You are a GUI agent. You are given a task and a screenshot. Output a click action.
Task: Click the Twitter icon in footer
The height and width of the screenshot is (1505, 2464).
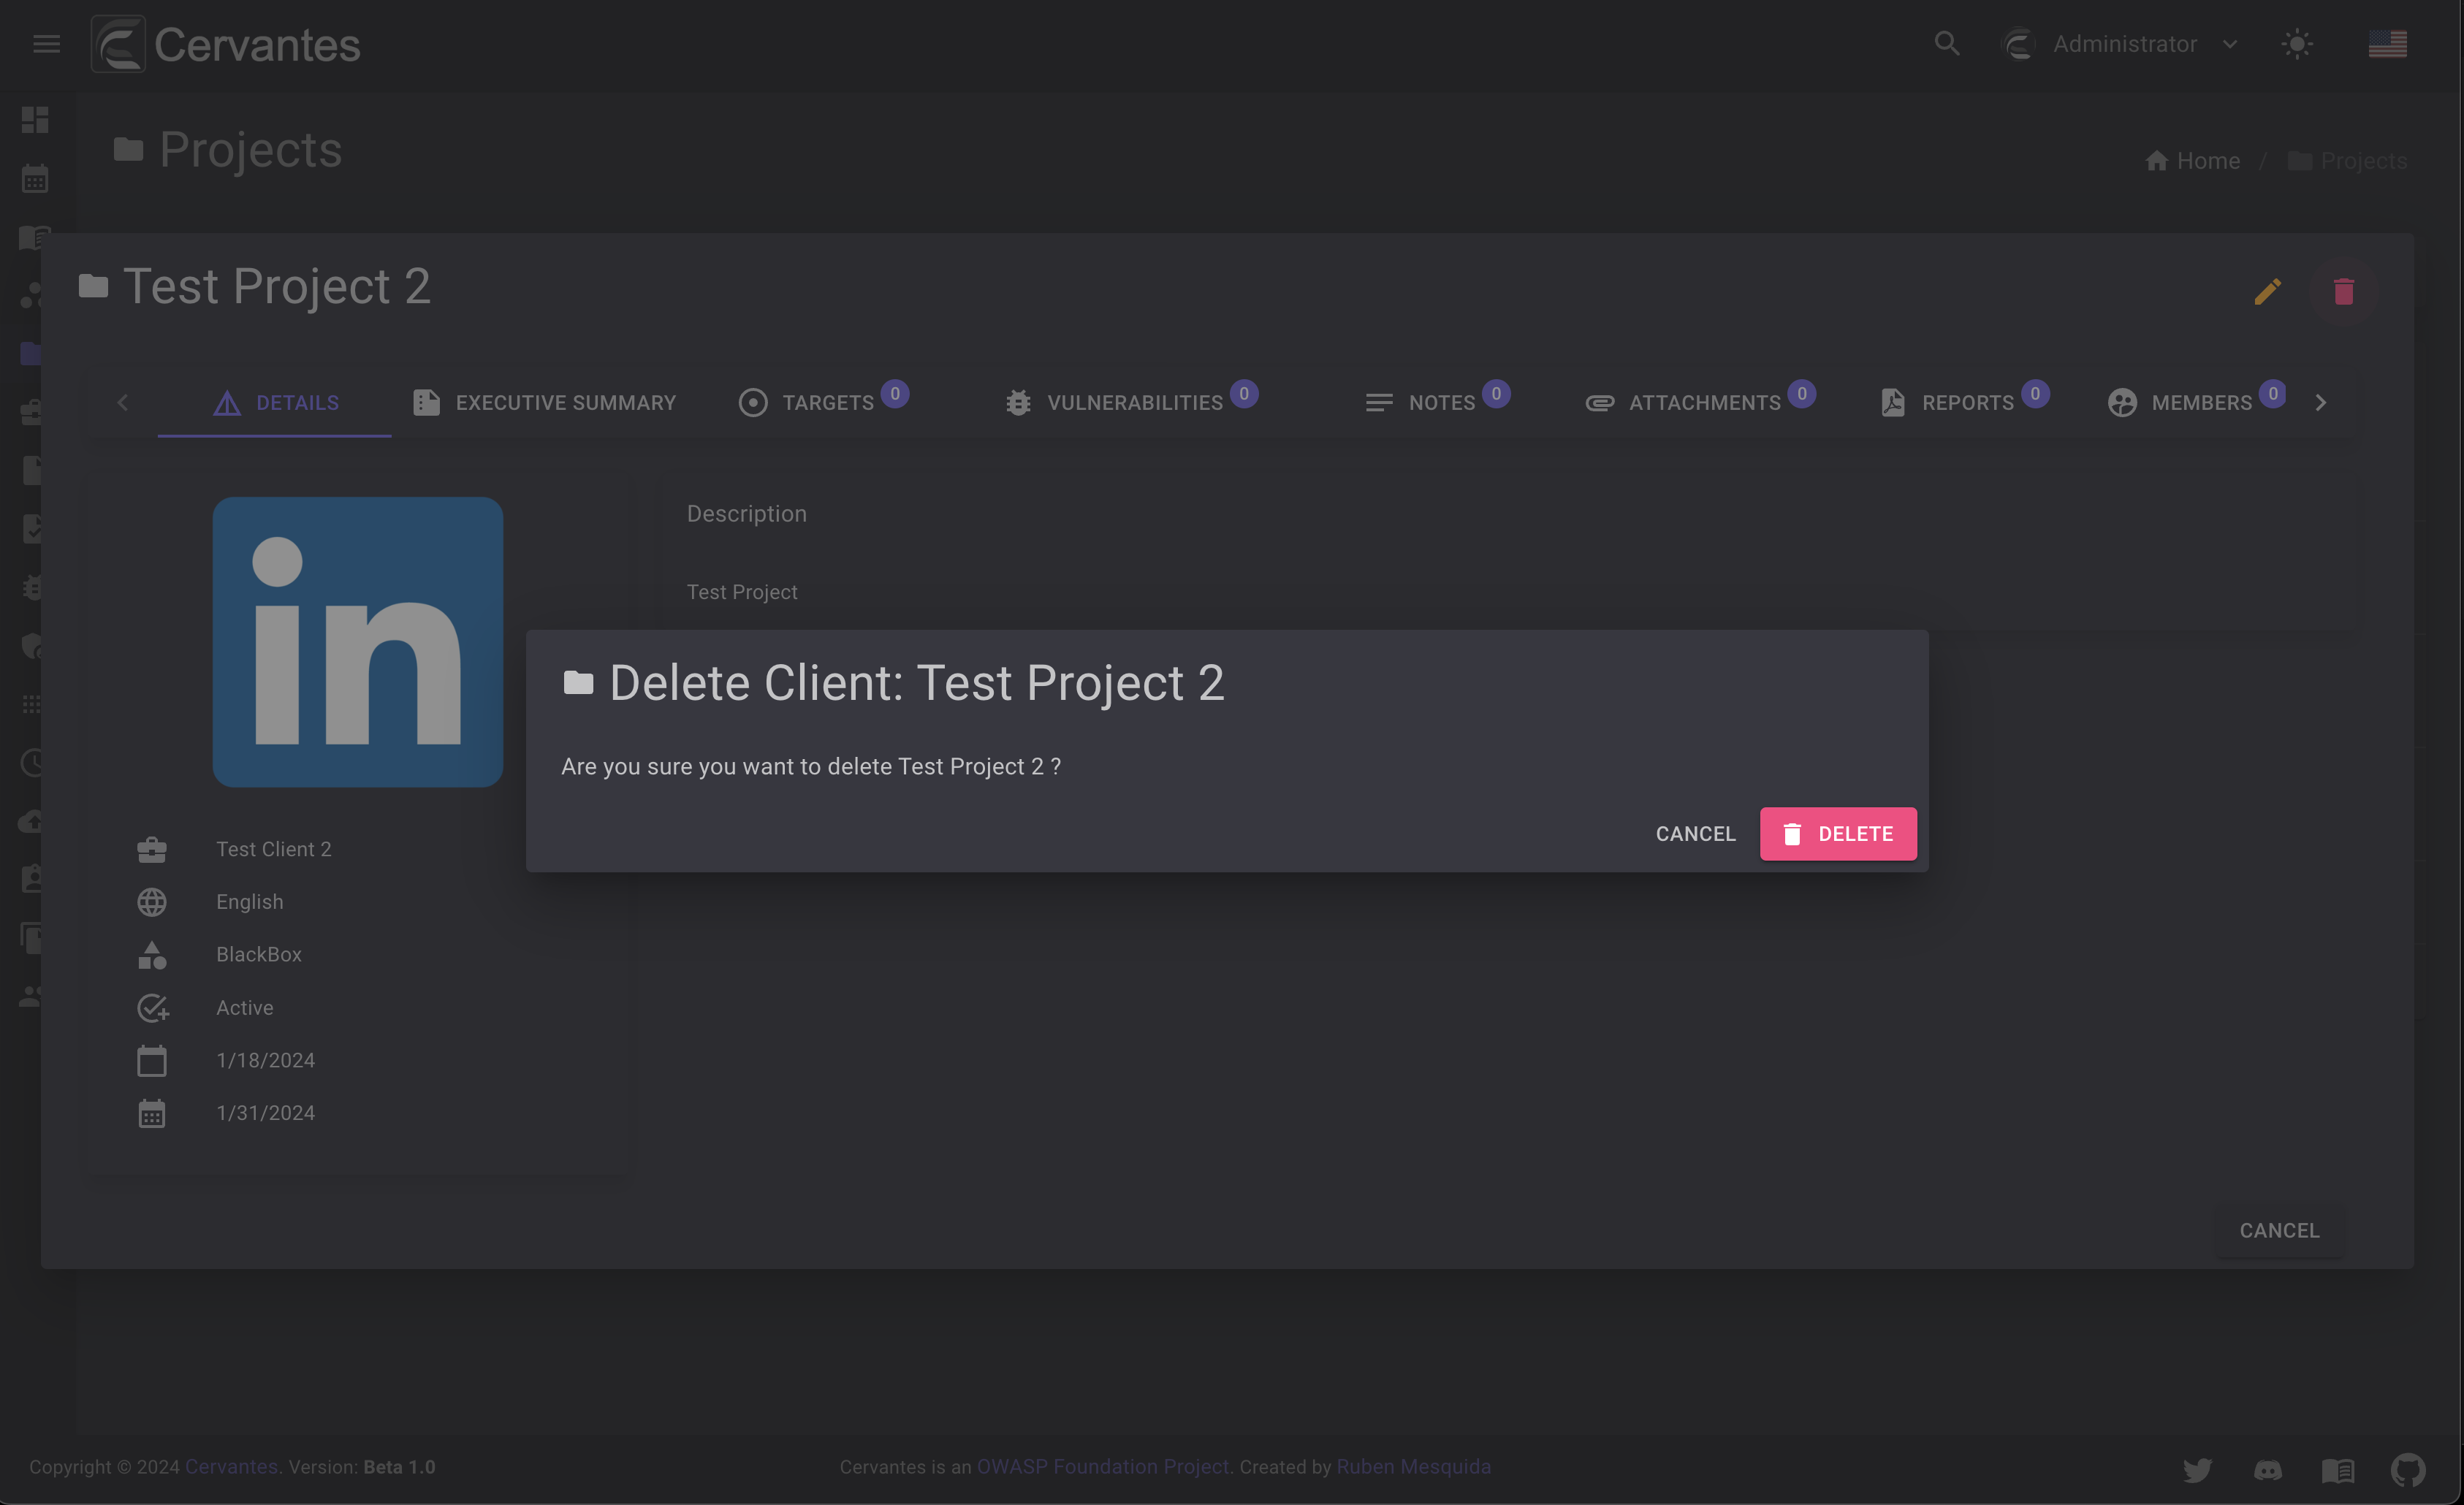pos(2197,1469)
